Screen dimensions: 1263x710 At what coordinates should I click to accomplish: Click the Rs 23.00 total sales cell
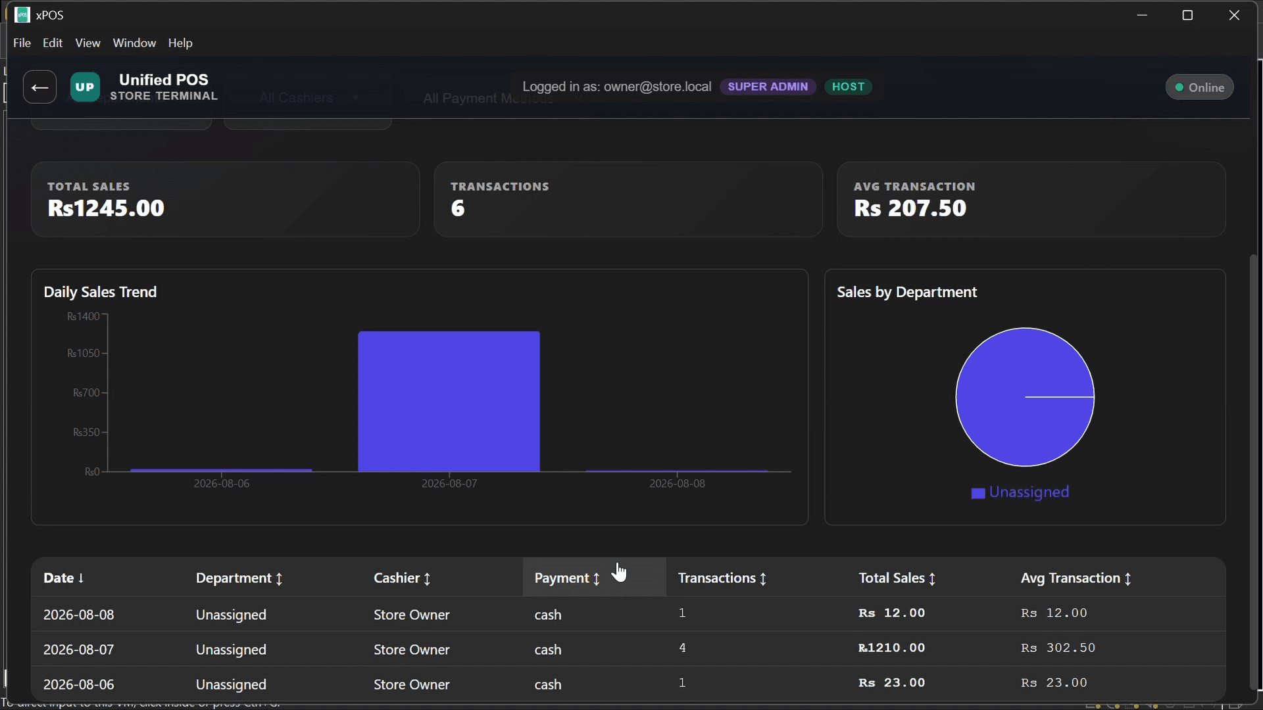[891, 683]
